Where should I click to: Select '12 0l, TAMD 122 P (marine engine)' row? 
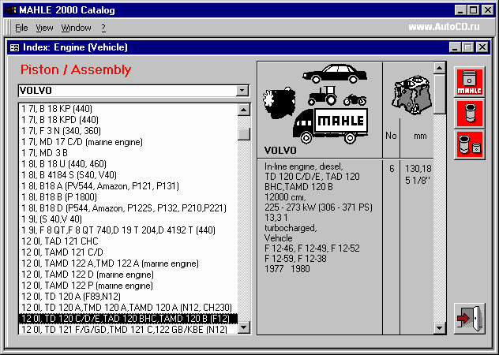(x=128, y=286)
